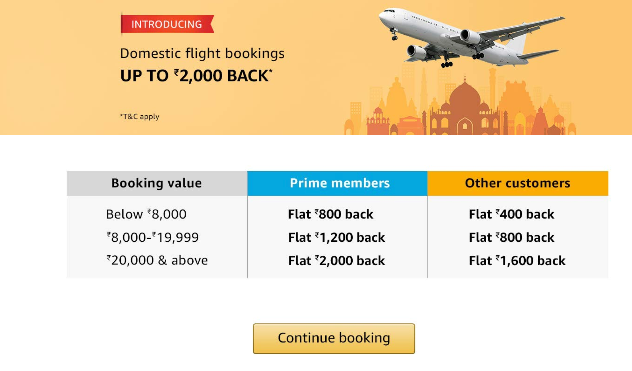The width and height of the screenshot is (632, 371).
Task: Select the Other customers column header
Action: (x=518, y=183)
